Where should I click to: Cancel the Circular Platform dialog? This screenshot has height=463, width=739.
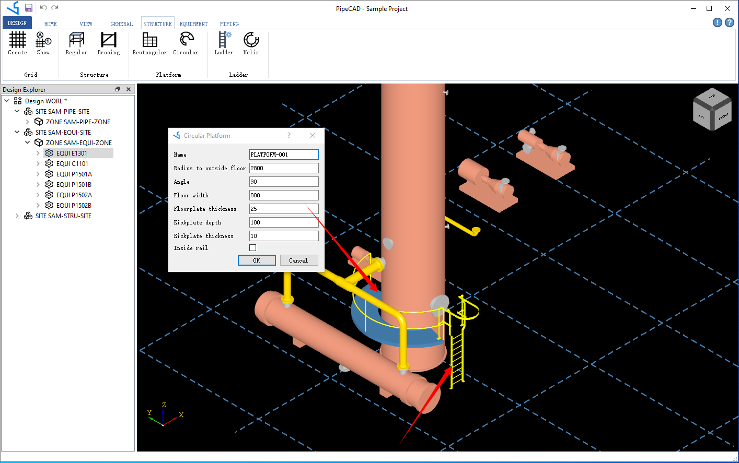coord(298,260)
